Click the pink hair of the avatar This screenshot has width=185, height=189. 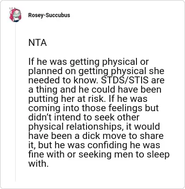pyautogui.click(x=11, y=15)
